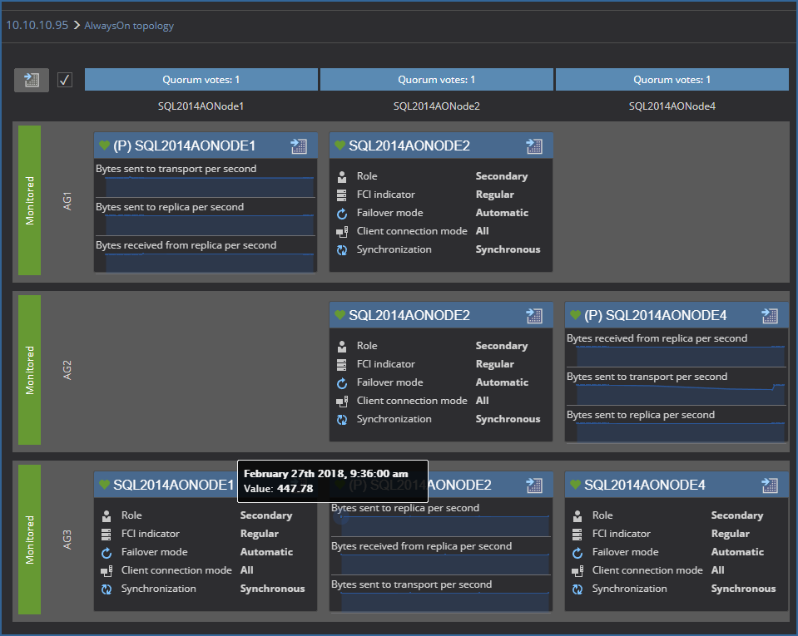Viewport: 798px width, 636px height.
Task: Click the SQL2014AONODE4 card title in AG3
Action: coord(645,485)
